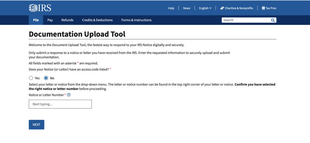Open Forms & Instructions menu
Screen dimensions: 310x143
click(x=136, y=20)
